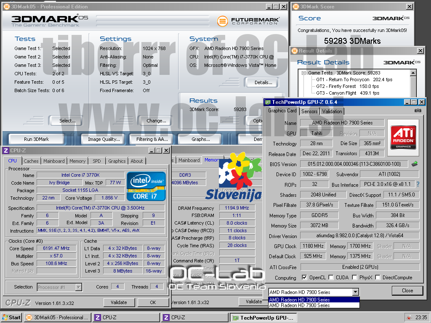Click the GPU Name field in GPU-Z

[x=342, y=123]
